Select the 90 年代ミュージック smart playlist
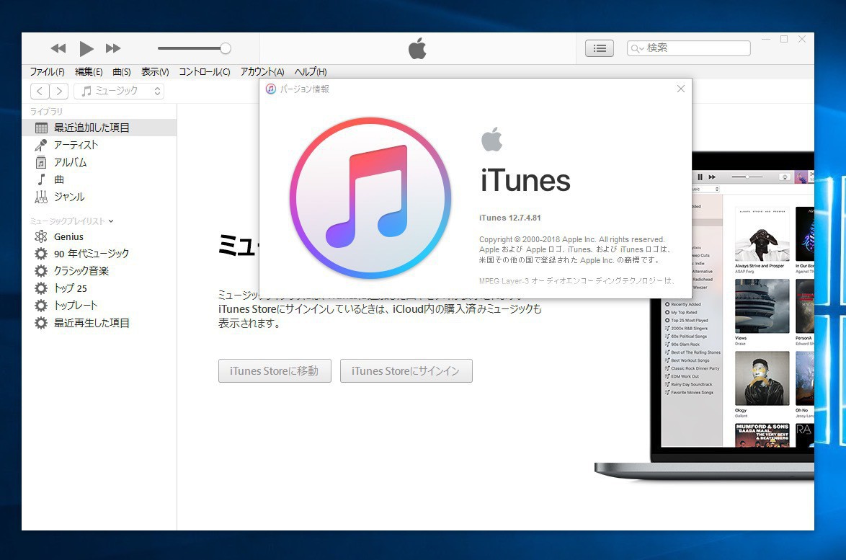The width and height of the screenshot is (846, 560). click(91, 254)
